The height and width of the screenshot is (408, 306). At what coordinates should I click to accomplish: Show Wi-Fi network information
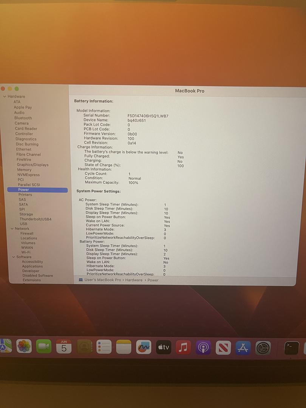click(26, 252)
